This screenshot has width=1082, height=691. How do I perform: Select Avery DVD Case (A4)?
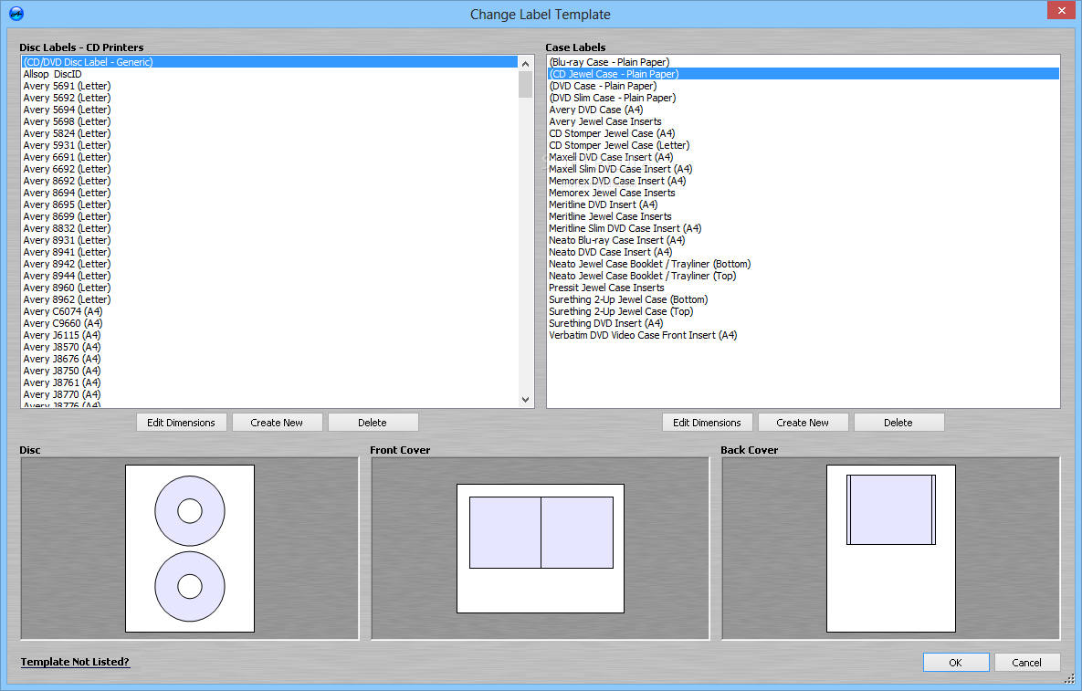[x=804, y=110]
